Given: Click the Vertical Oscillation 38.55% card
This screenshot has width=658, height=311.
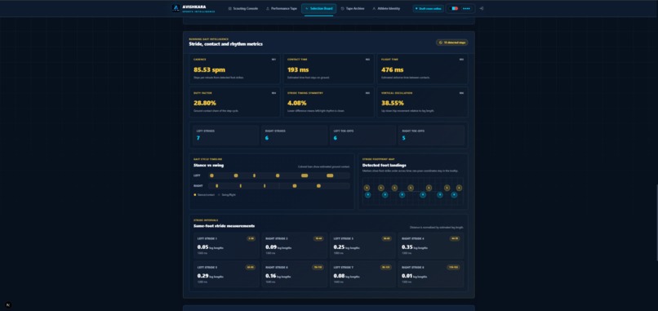Looking at the screenshot, I should 423,102.
